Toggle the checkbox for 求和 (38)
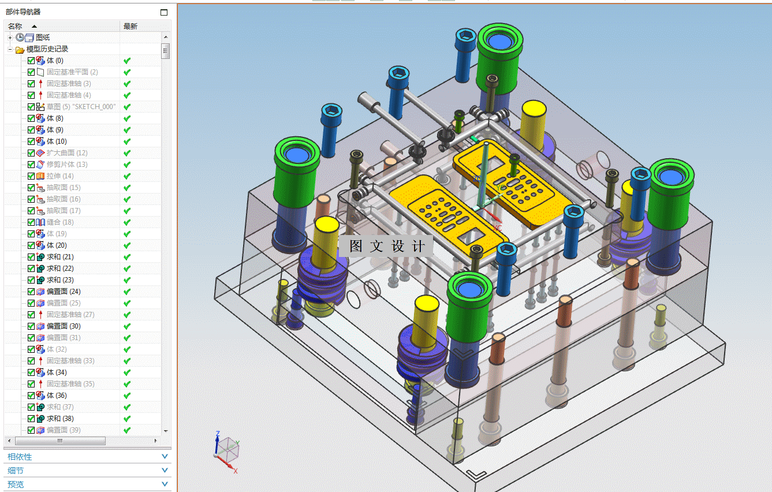This screenshot has height=492, width=772. [x=31, y=419]
